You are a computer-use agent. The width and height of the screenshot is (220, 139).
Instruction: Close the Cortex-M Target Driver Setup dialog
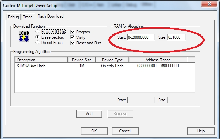pyautogui.click(x=207, y=3)
